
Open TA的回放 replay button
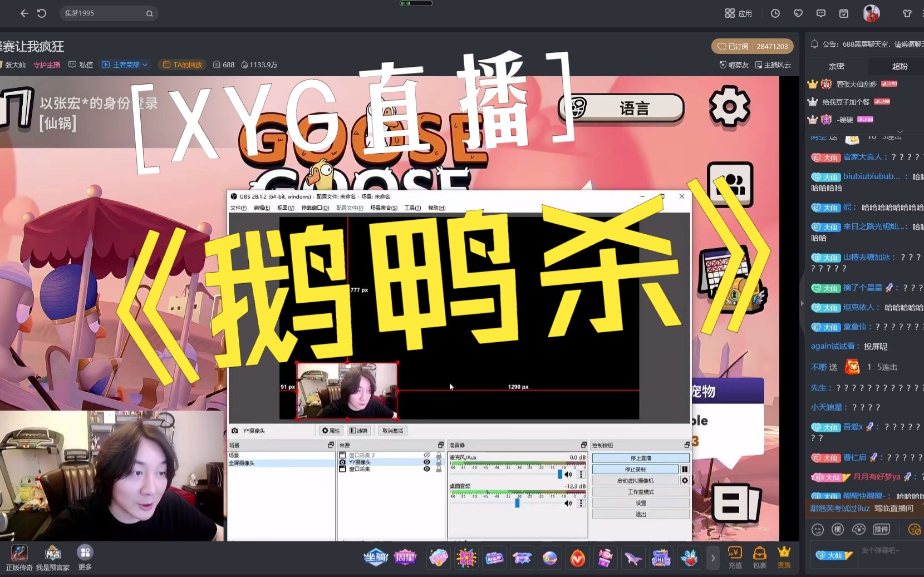[x=182, y=65]
